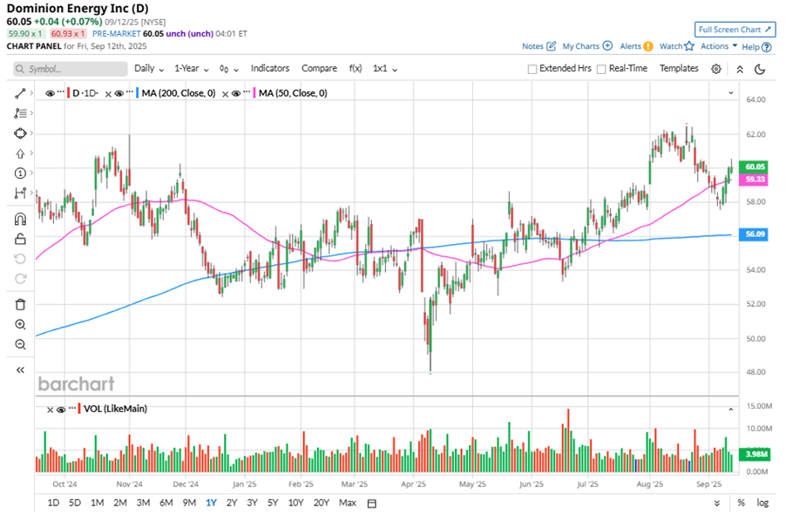This screenshot has width=786, height=515.
Task: Add chart to My Charts
Action: 587,46
